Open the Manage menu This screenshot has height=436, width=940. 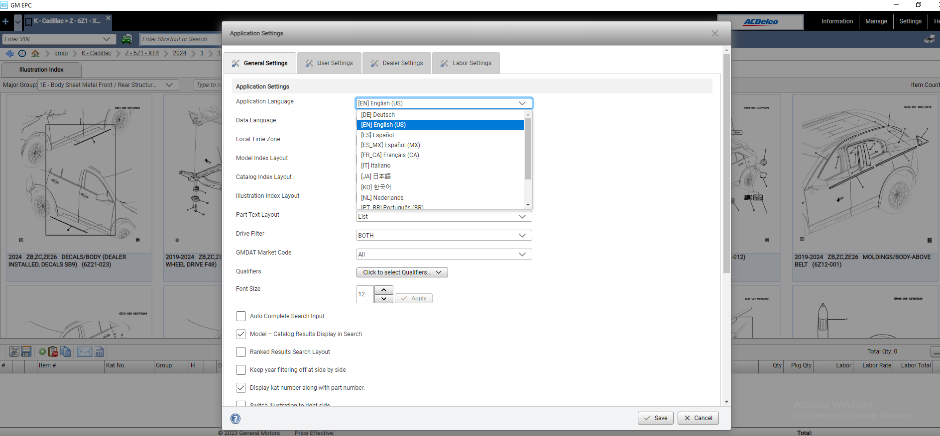876,21
